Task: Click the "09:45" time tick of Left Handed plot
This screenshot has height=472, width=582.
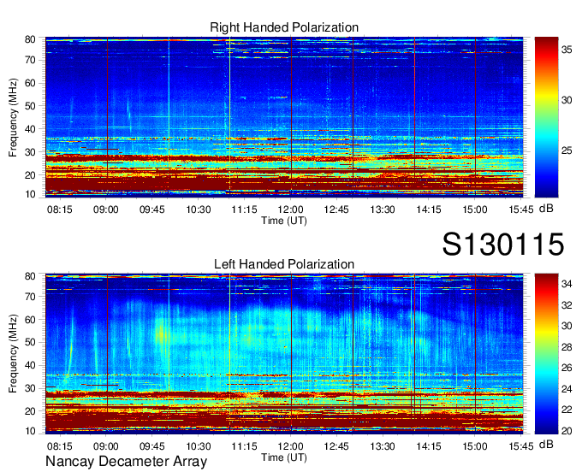Action: pyautogui.click(x=151, y=446)
